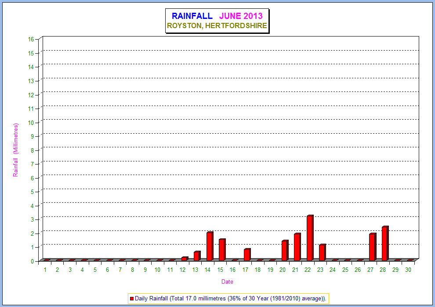Click the Rainfall (Millimetres) y-axis label

pos(15,150)
